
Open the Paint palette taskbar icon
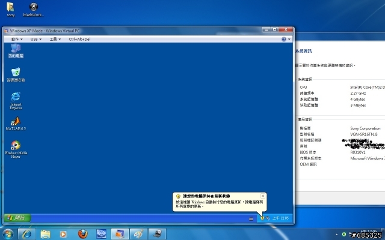pos(138,234)
